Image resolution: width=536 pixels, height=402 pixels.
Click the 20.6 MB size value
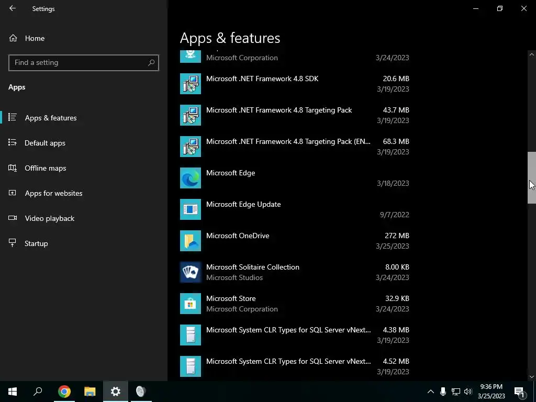396,79
